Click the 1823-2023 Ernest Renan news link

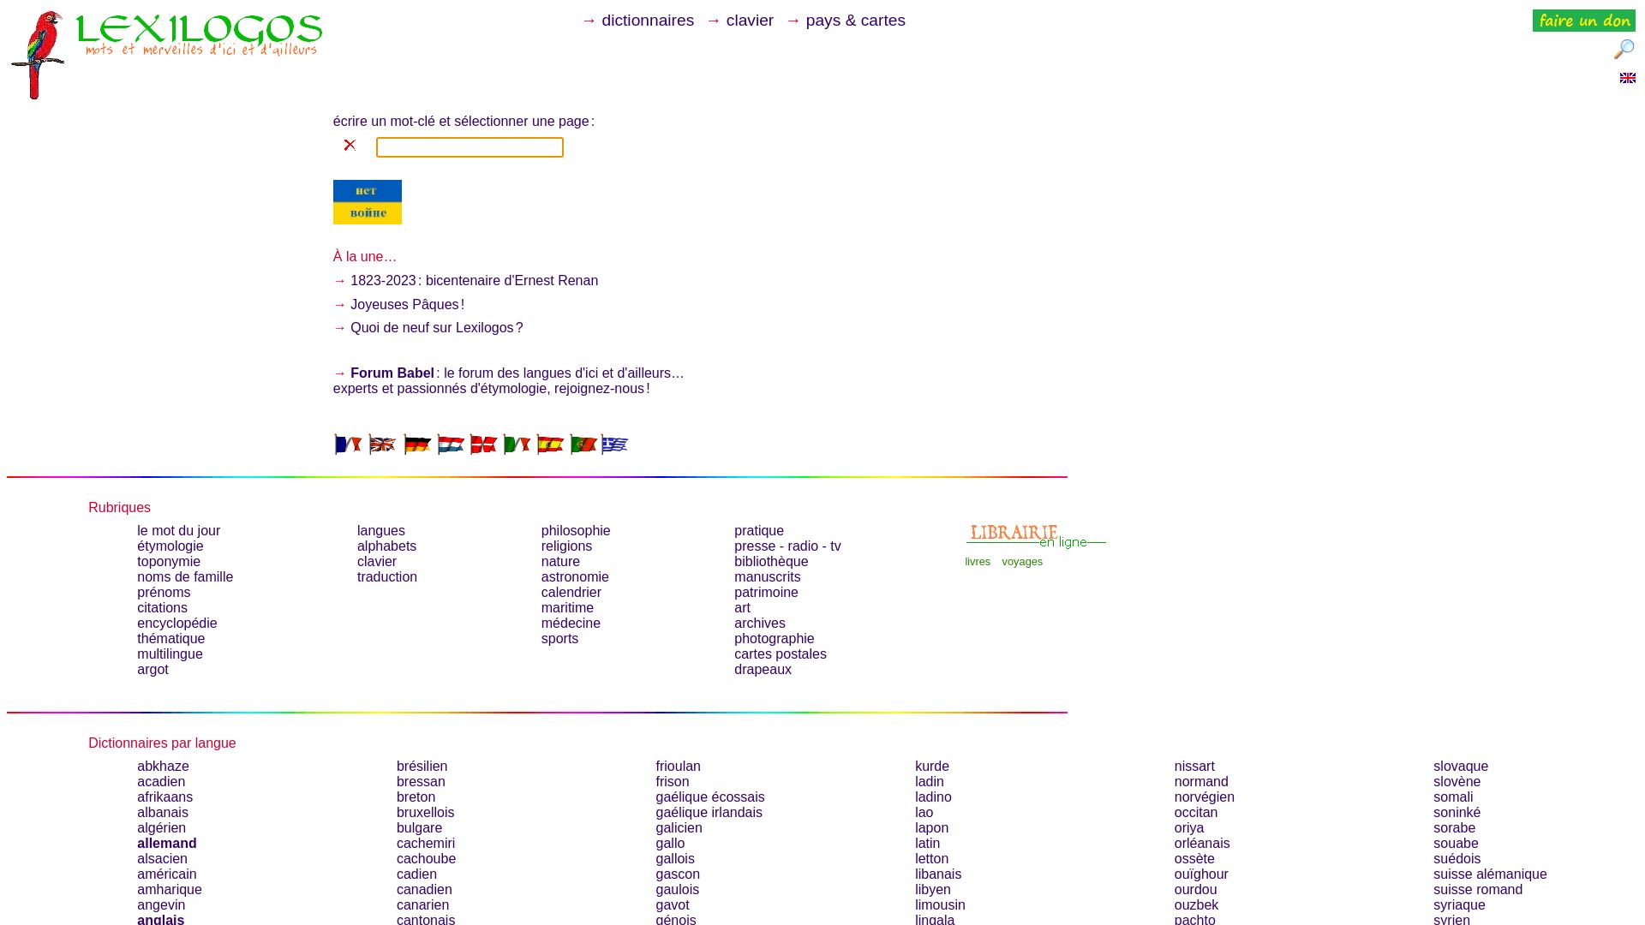point(475,280)
